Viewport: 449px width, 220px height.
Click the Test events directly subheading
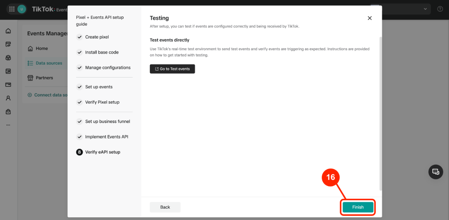[170, 40]
